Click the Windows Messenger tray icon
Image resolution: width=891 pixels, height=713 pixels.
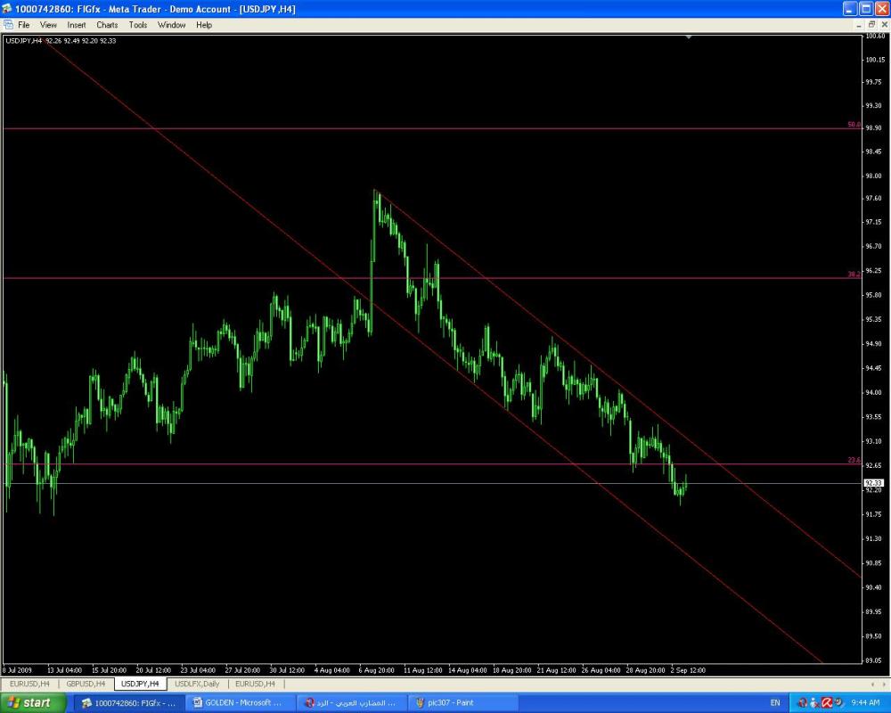coord(814,703)
